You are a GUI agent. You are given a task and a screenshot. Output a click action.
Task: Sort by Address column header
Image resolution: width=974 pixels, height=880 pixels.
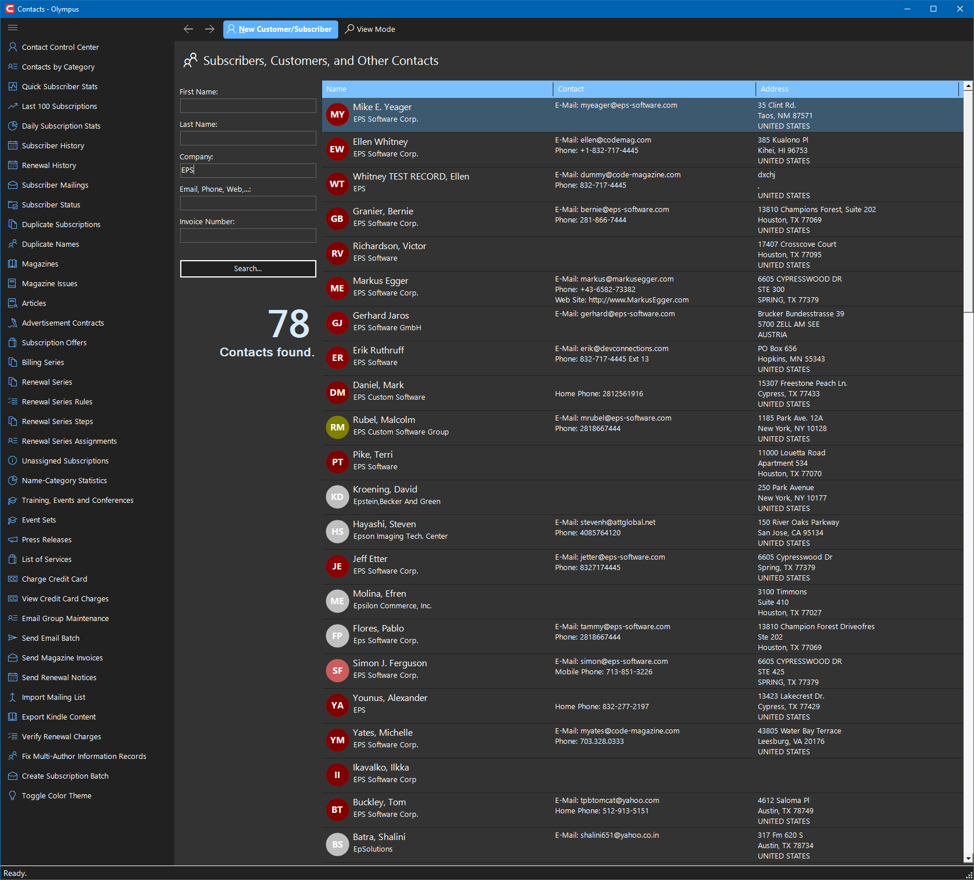pos(857,89)
